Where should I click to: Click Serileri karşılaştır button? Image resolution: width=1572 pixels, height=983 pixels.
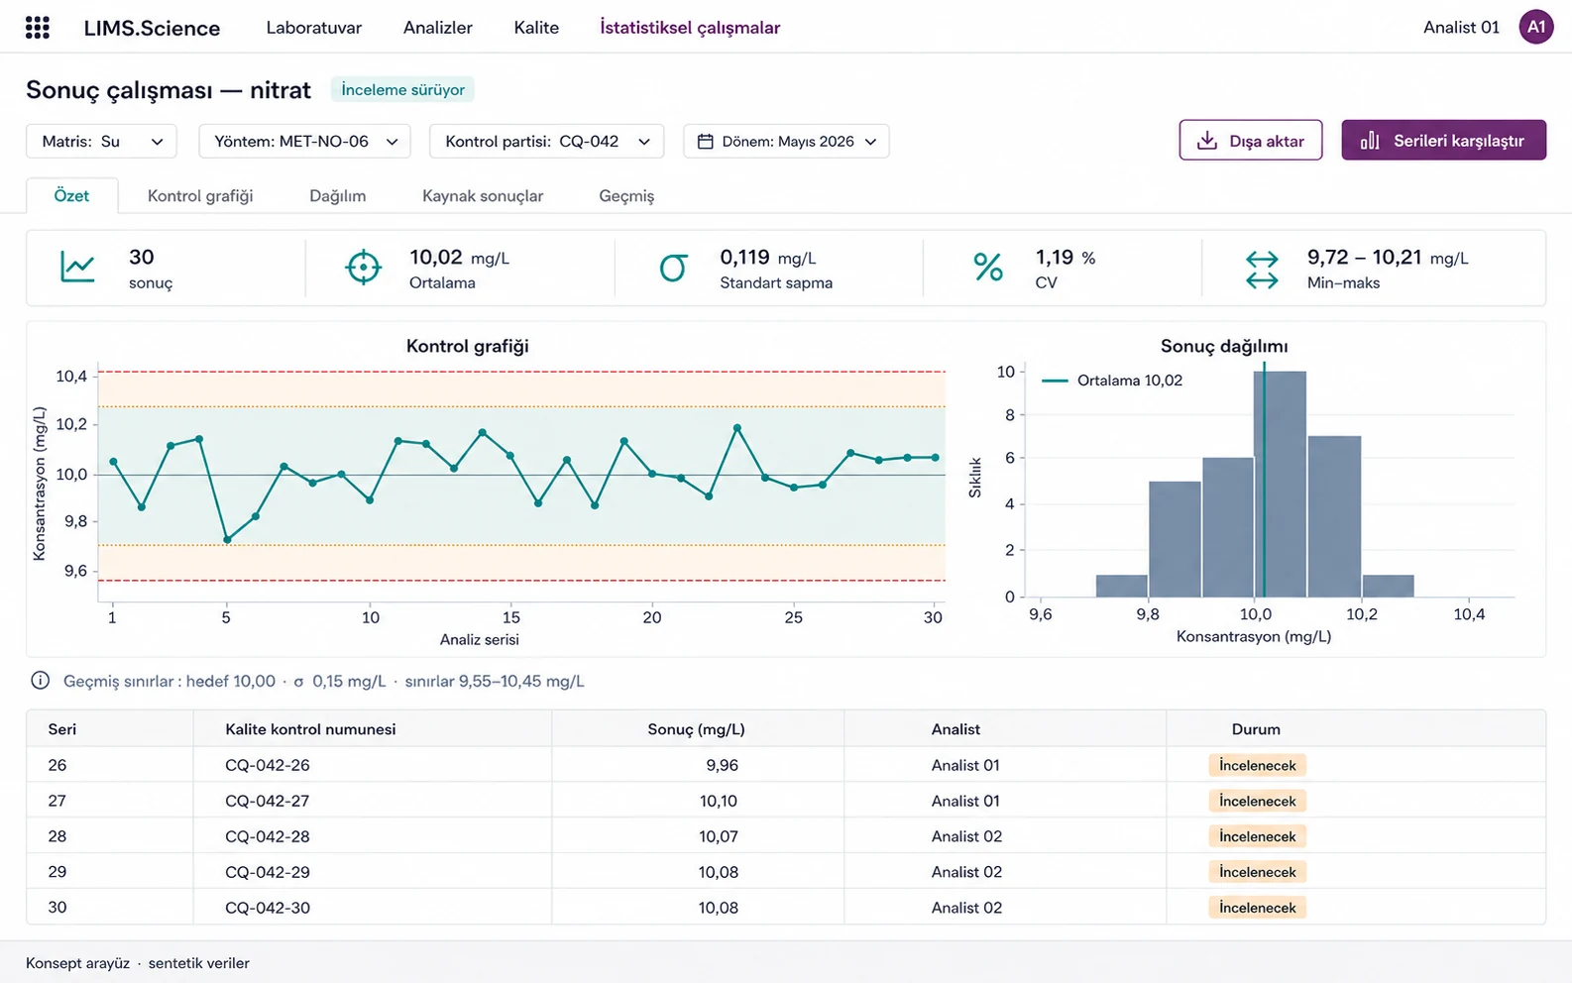pos(1443,141)
